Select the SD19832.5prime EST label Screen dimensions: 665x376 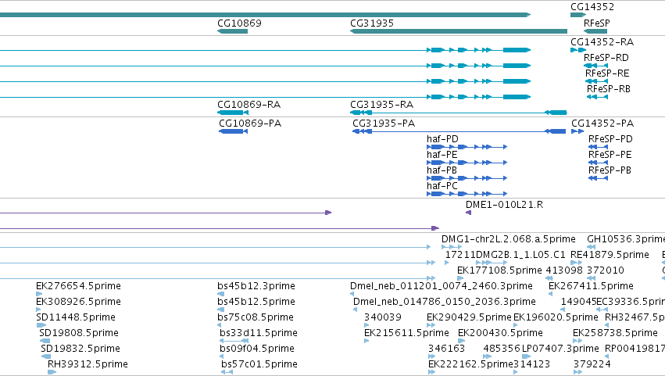point(80,349)
